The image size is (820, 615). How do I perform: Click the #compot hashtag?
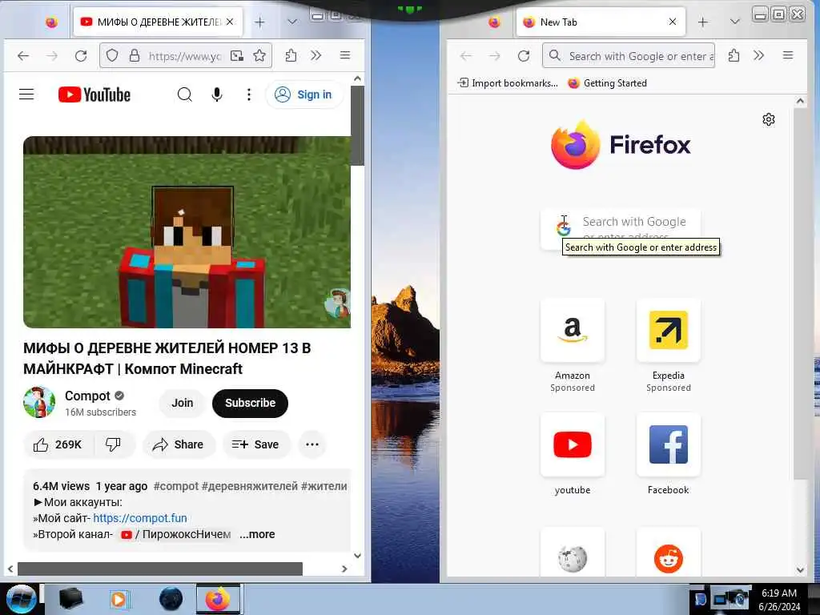pyautogui.click(x=176, y=486)
